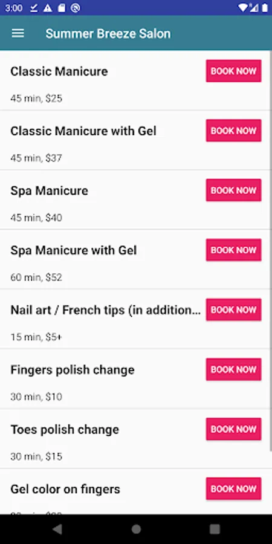The image size is (272, 544).
Task: Book the Spa Manicure service
Action: pos(233,190)
